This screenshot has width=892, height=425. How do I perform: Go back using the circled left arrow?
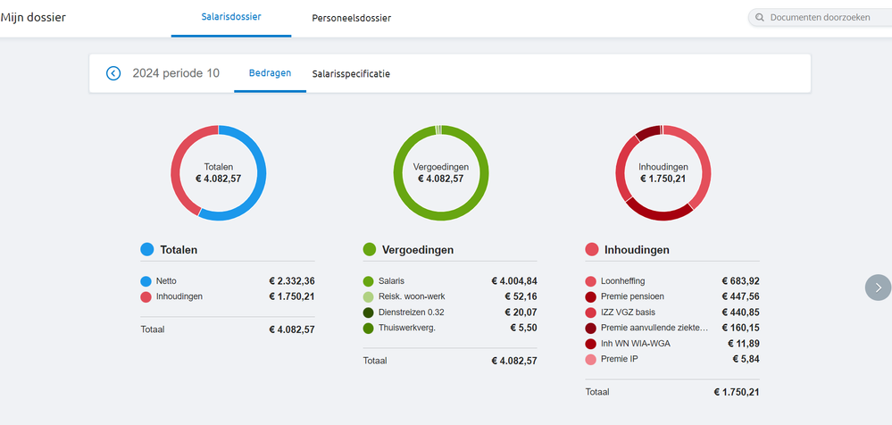point(113,73)
